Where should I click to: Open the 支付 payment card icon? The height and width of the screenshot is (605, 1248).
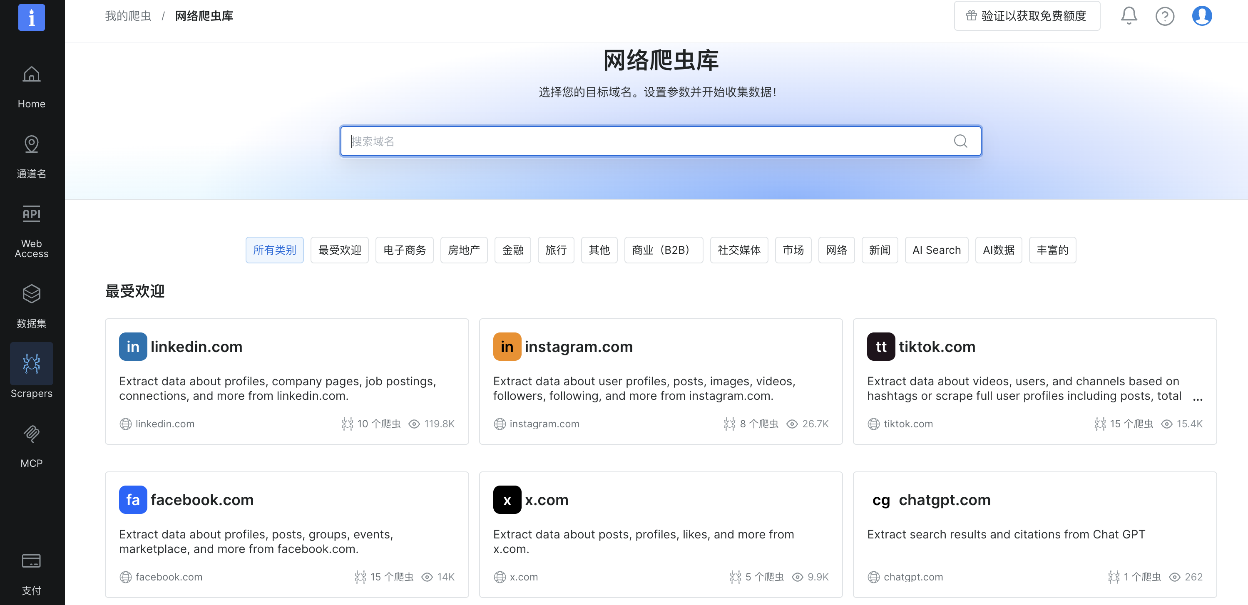(x=32, y=561)
